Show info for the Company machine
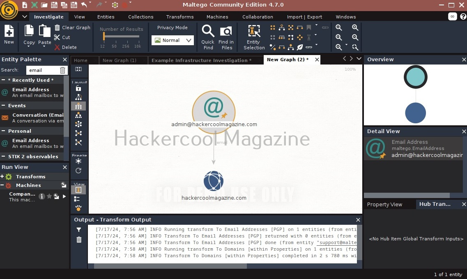Screen dimensions: 467x279 (x=42, y=196)
